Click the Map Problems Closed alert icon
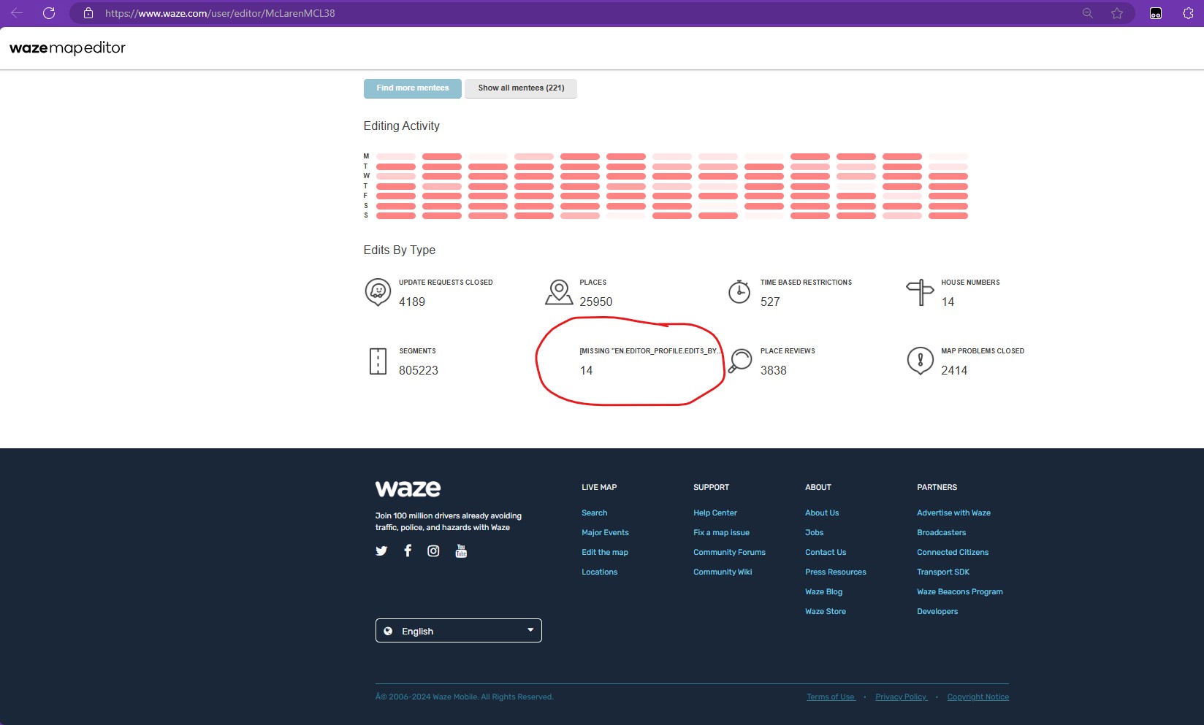Viewport: 1204px width, 725px height. [920, 361]
